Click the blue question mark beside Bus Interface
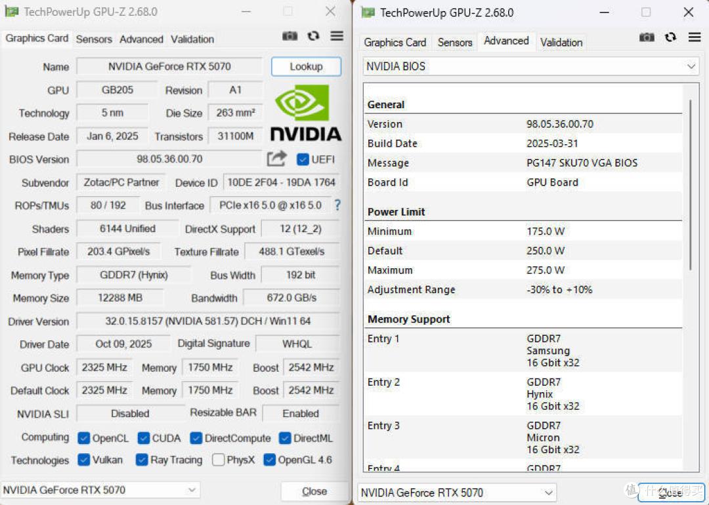 (337, 205)
